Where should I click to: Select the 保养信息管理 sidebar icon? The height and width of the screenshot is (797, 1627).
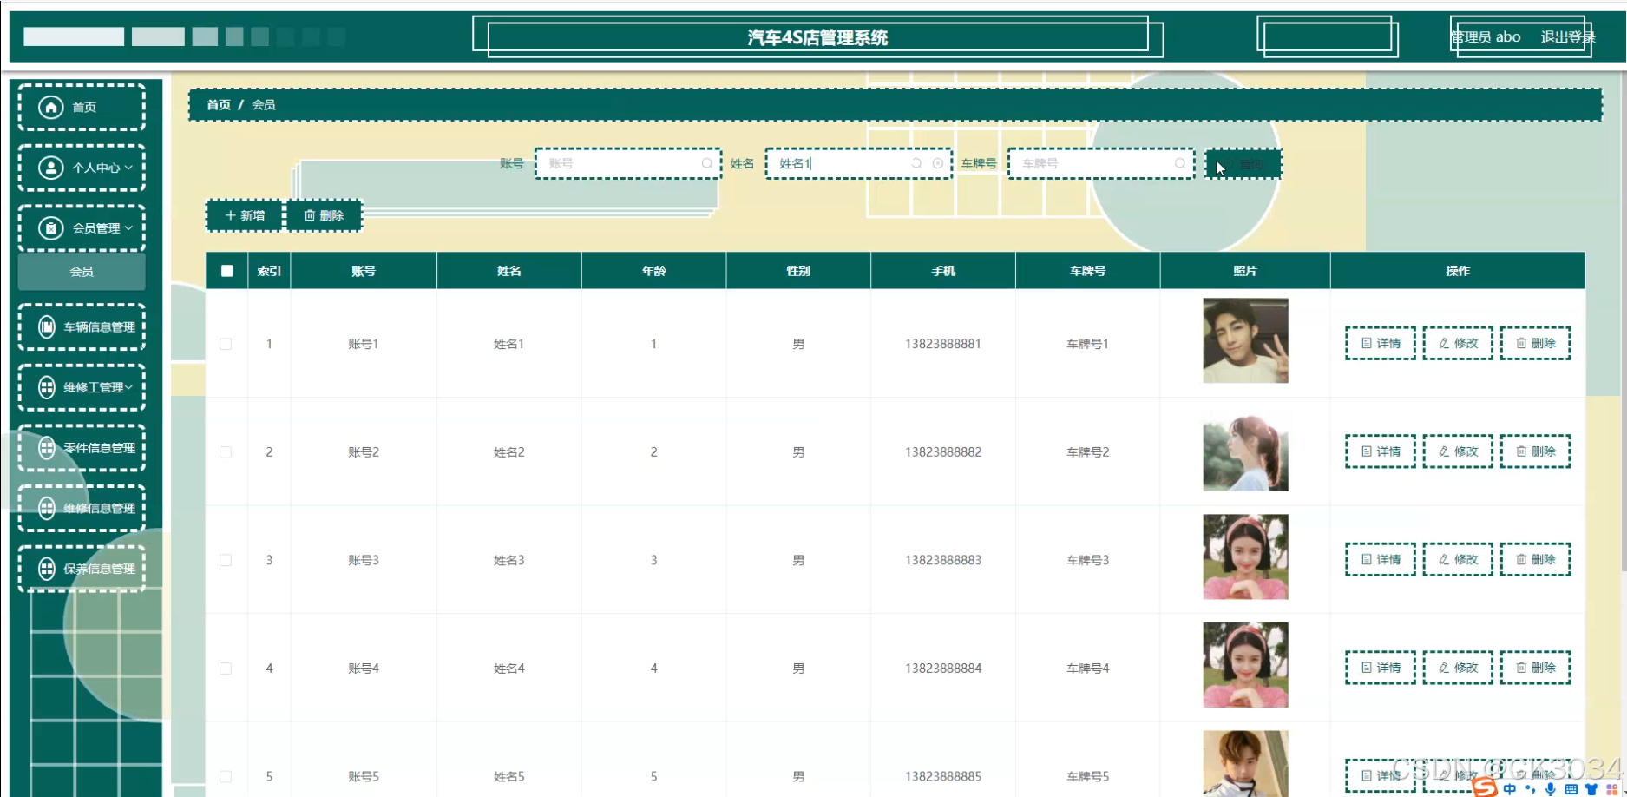coord(48,569)
